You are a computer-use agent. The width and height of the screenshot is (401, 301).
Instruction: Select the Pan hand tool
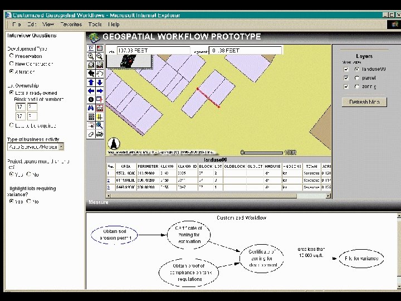tap(100, 74)
